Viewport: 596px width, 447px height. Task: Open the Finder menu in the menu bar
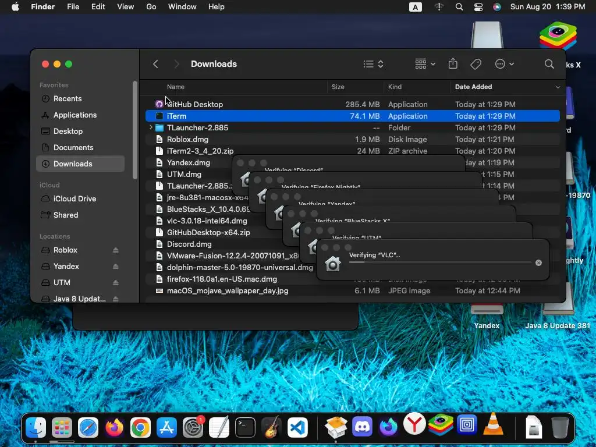[42, 7]
